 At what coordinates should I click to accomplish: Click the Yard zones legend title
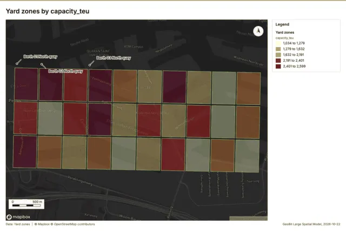click(285, 32)
